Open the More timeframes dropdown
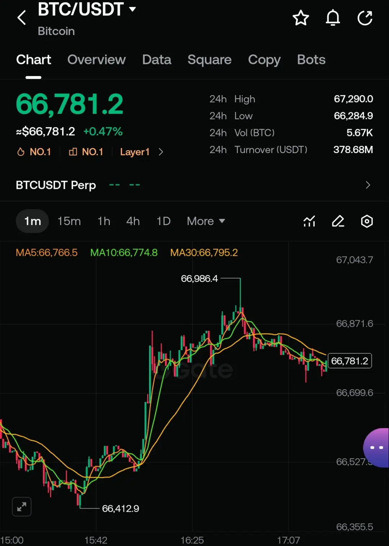 (206, 221)
